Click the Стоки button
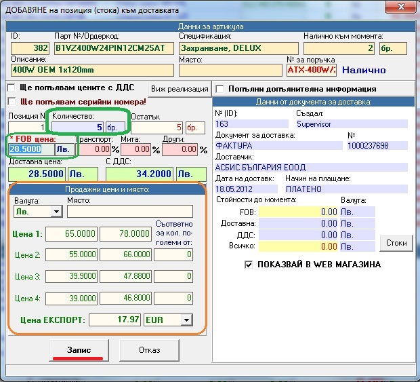Screen dimensions: 420x382 pos(396,243)
